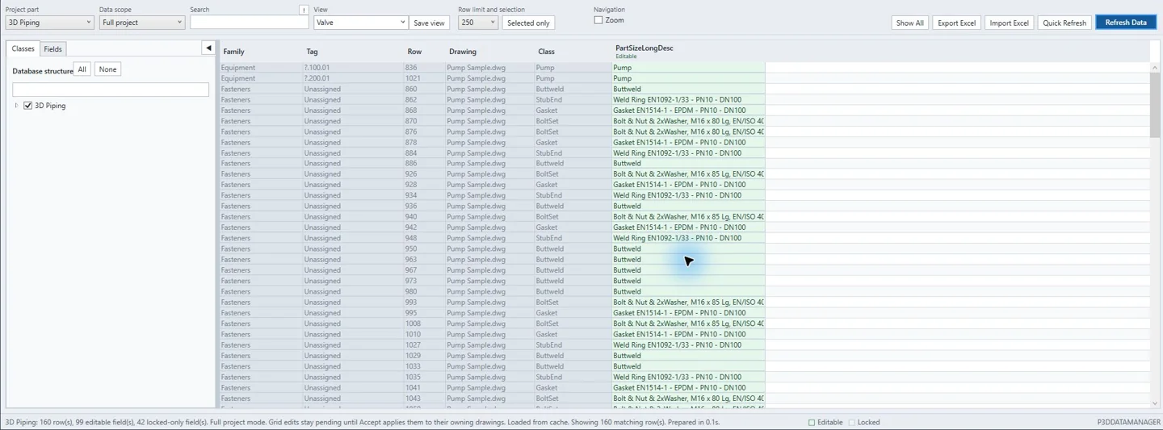
Task: Click the Show All button
Action: 910,23
